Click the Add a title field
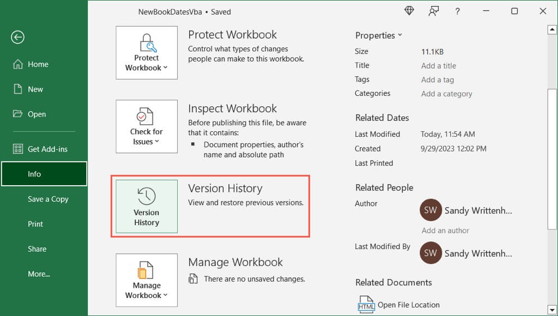 (439, 66)
